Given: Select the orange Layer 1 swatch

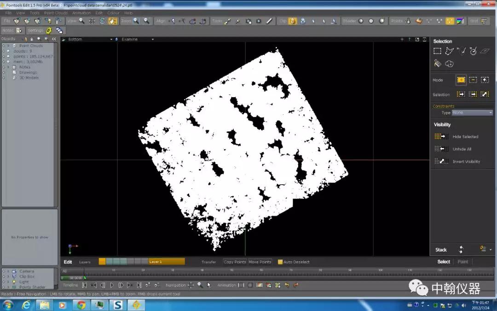Looking at the screenshot, I should click(102, 262).
